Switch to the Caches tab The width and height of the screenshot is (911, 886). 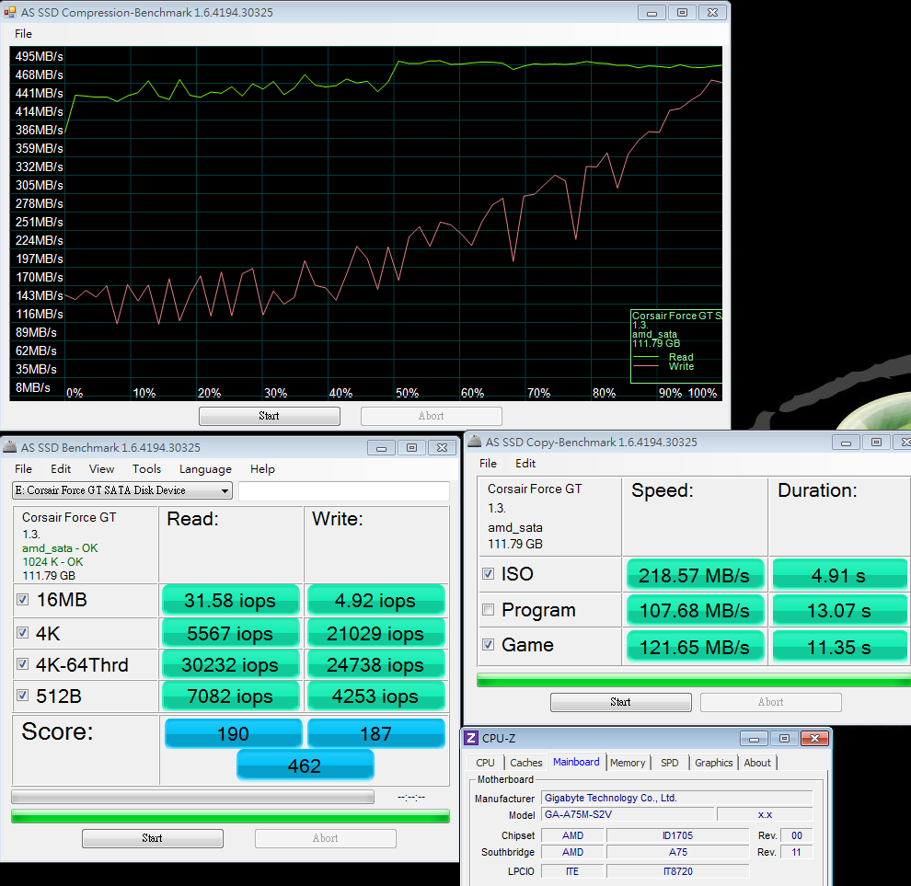(x=525, y=762)
